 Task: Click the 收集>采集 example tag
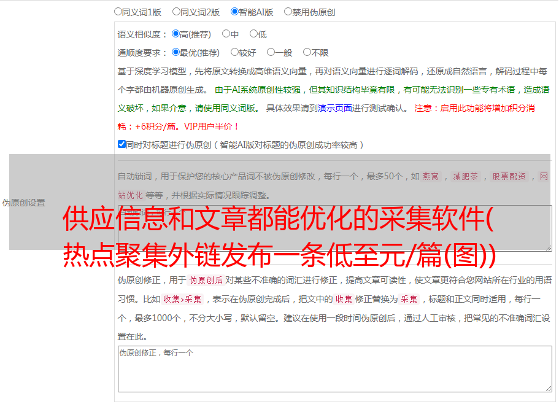coord(182,299)
